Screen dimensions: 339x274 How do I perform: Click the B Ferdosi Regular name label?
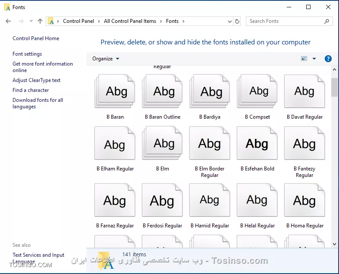click(162, 226)
